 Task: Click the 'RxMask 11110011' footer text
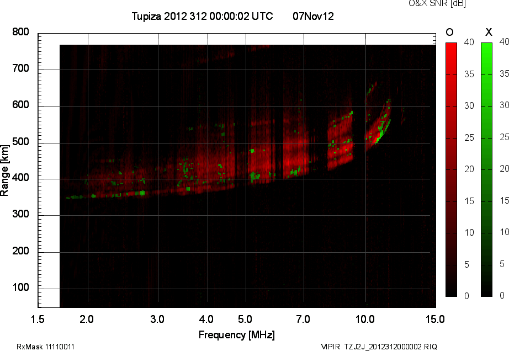[x=45, y=347]
